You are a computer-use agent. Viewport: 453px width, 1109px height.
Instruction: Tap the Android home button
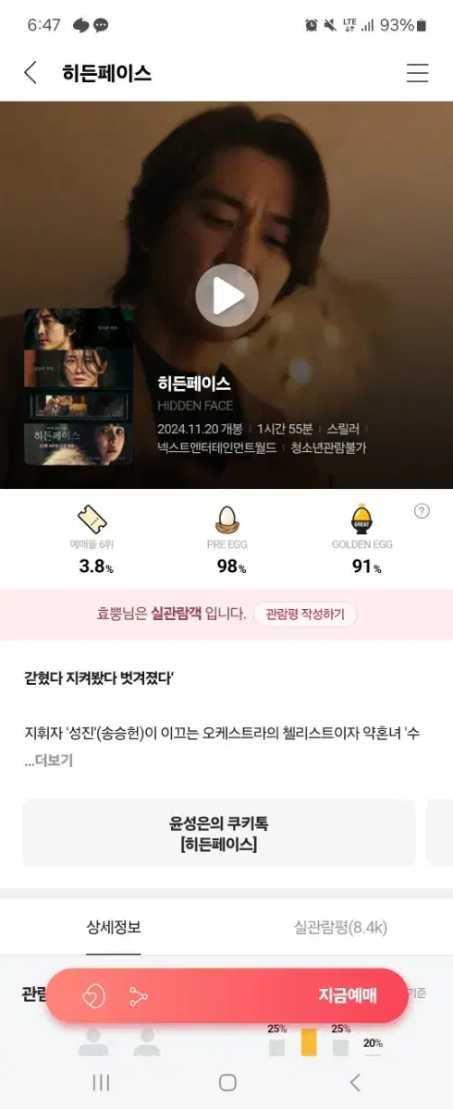227,1082
